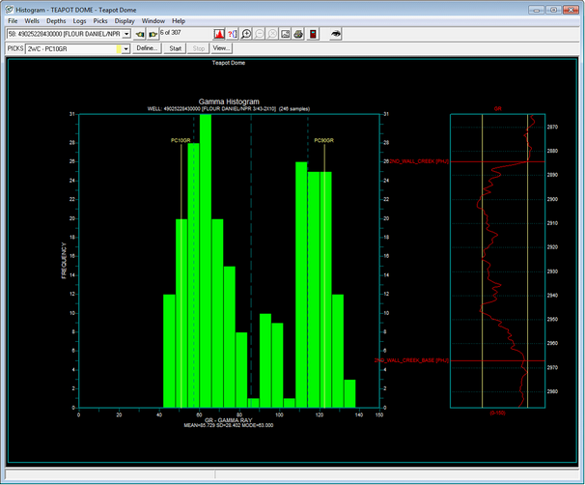Click the View... button
The image size is (585, 485).
221,47
